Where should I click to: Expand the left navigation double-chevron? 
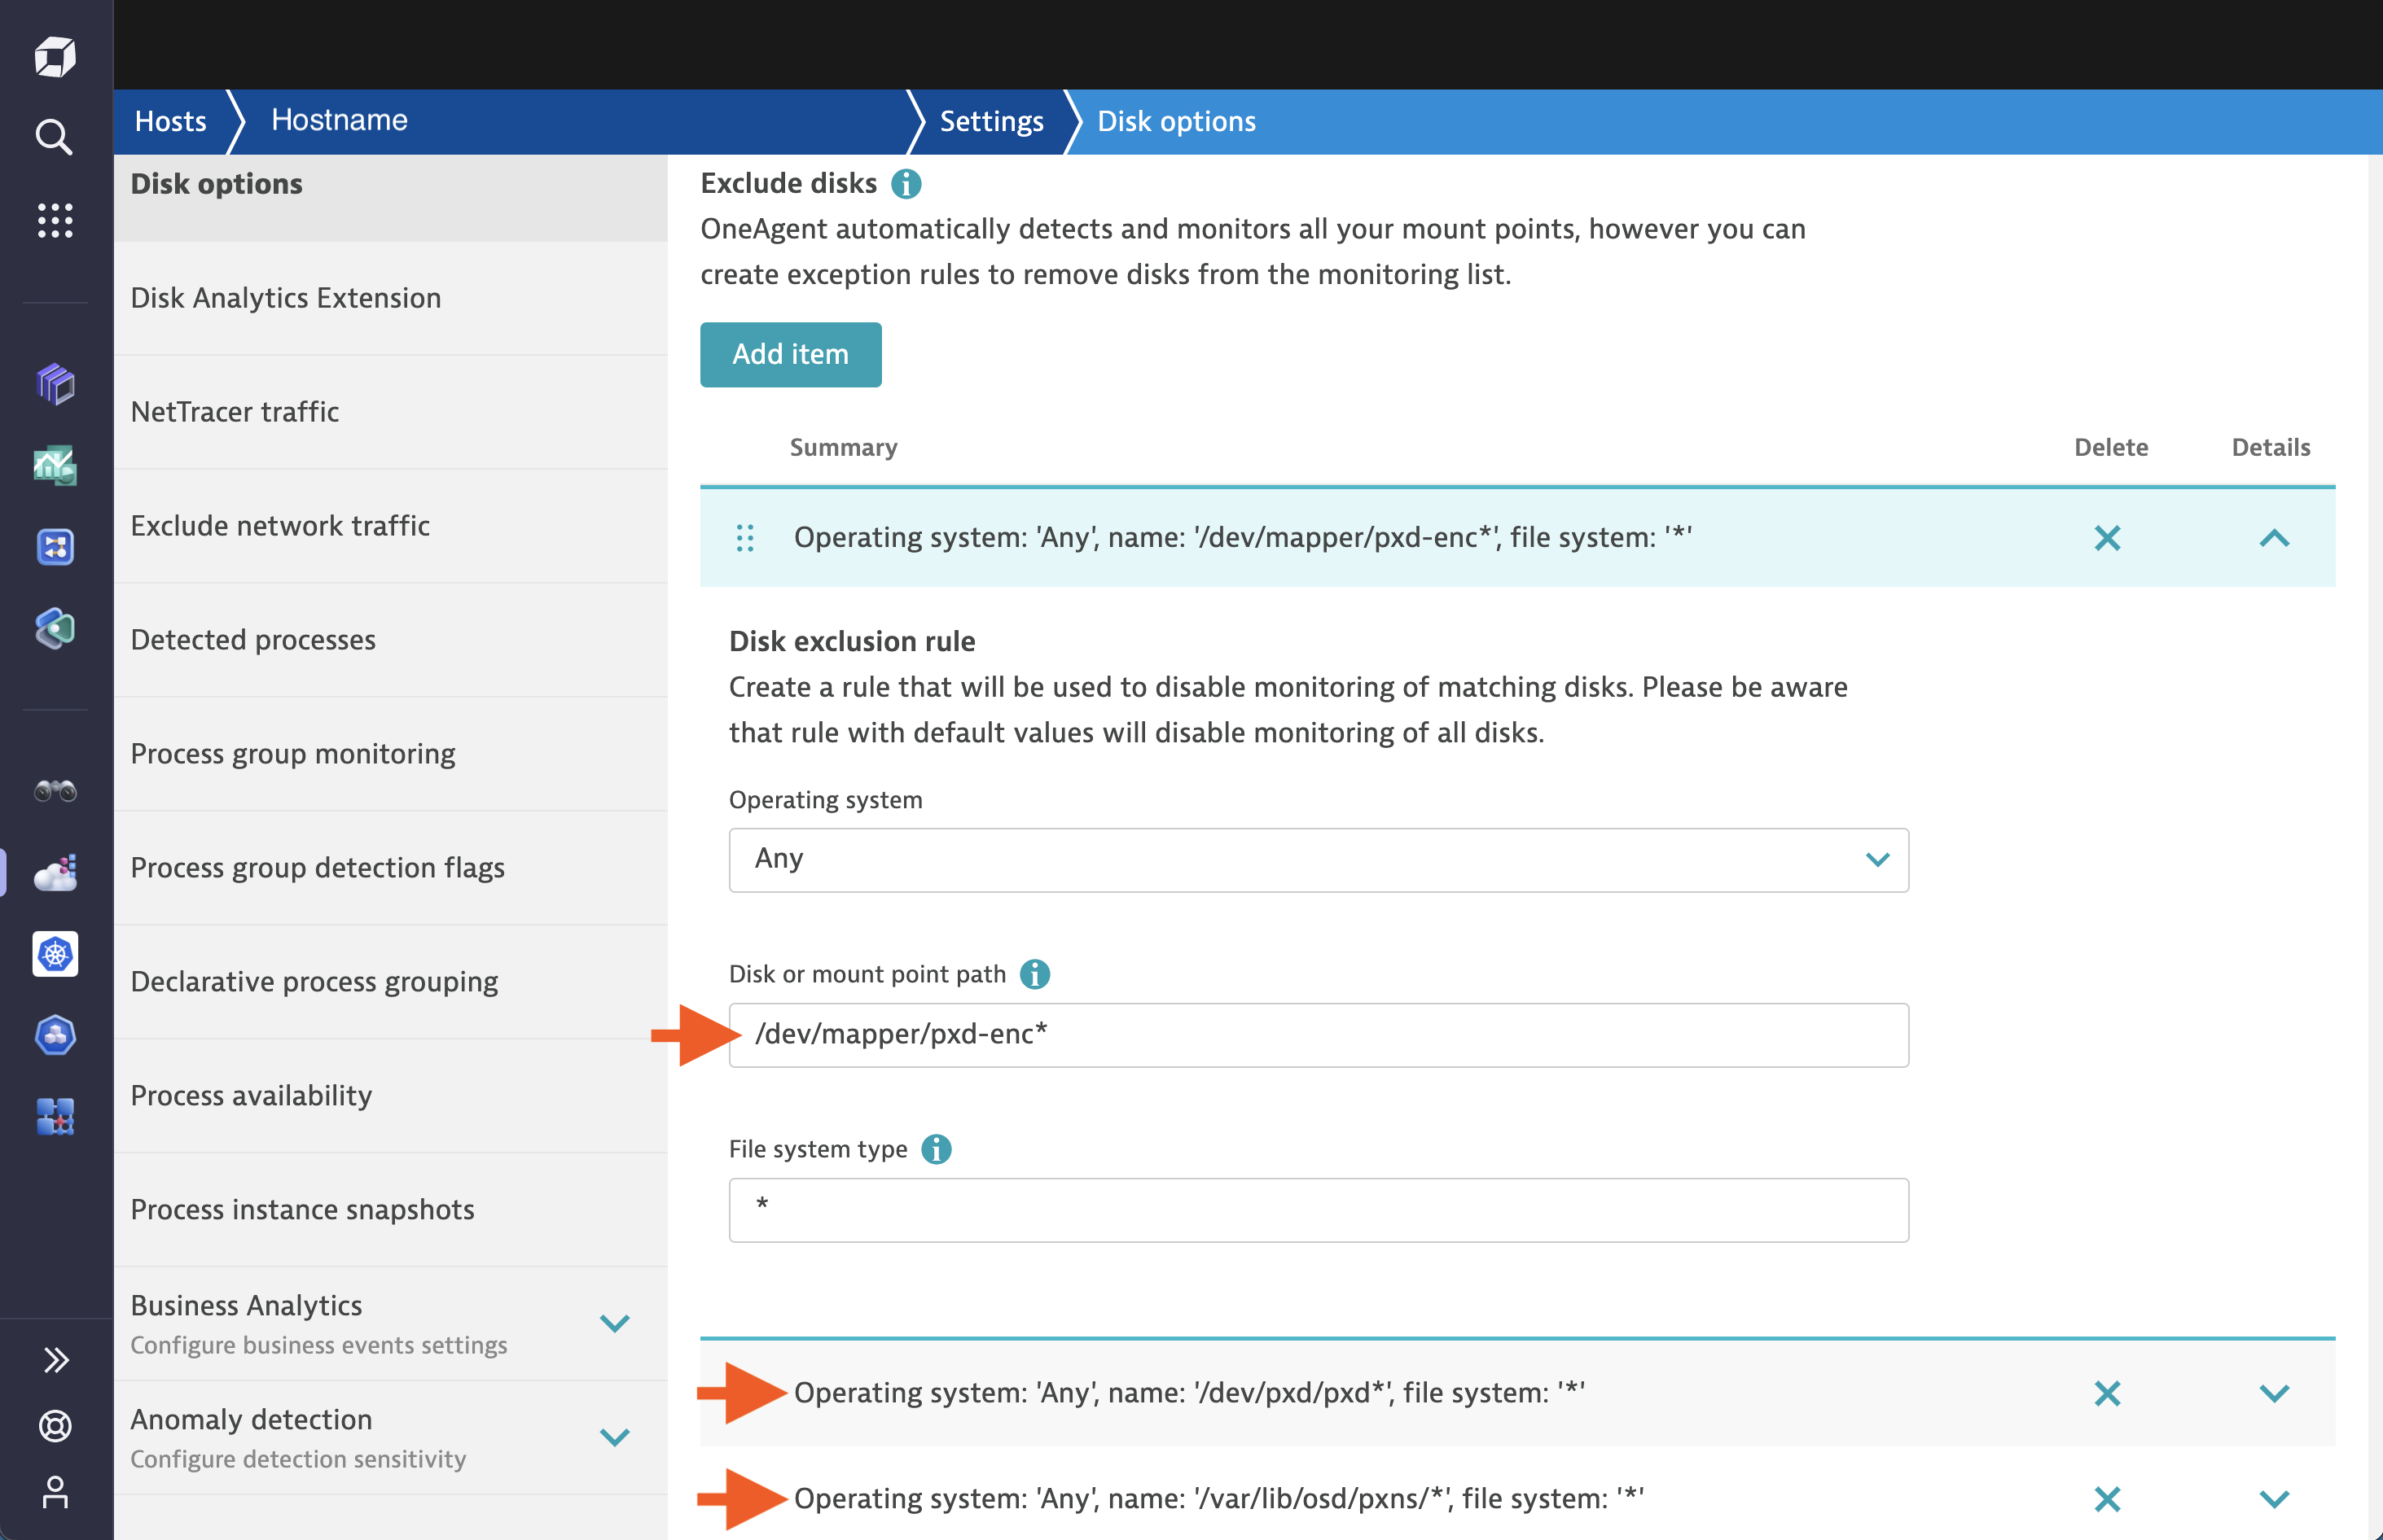[x=56, y=1359]
